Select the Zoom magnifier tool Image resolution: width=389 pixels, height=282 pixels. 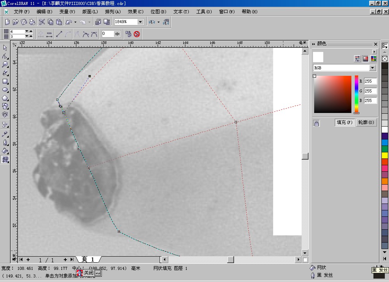(x=5, y=64)
